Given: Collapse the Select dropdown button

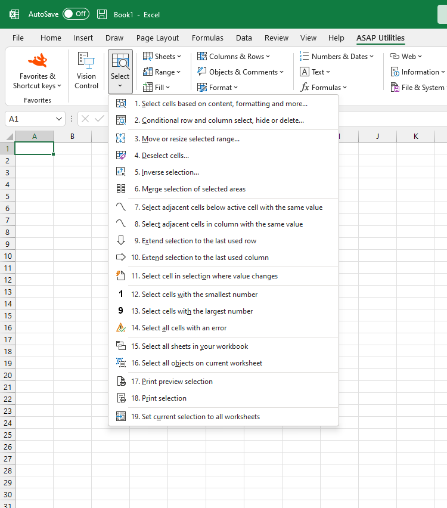Looking at the screenshot, I should [x=120, y=72].
